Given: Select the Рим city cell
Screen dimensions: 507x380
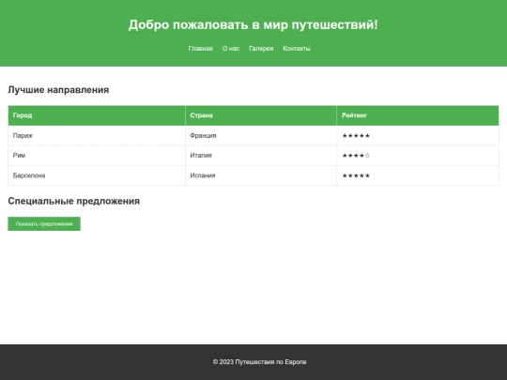Looking at the screenshot, I should click(97, 156).
